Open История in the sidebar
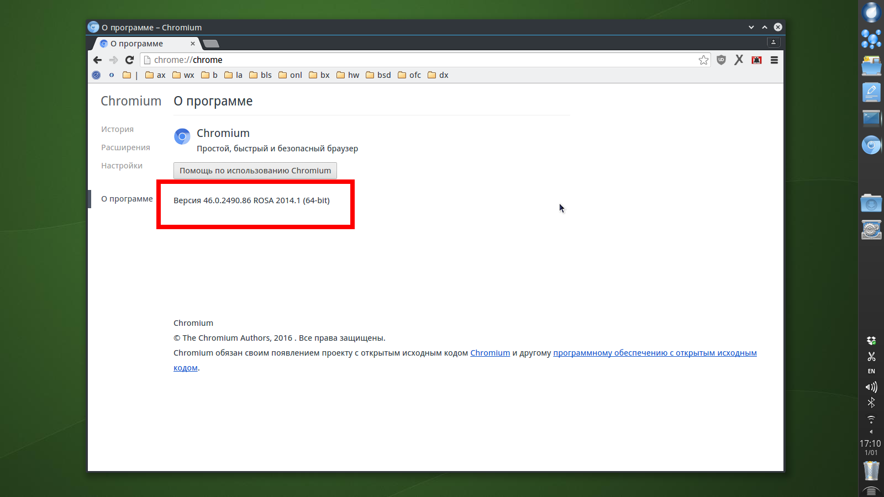The image size is (884, 497). [117, 129]
